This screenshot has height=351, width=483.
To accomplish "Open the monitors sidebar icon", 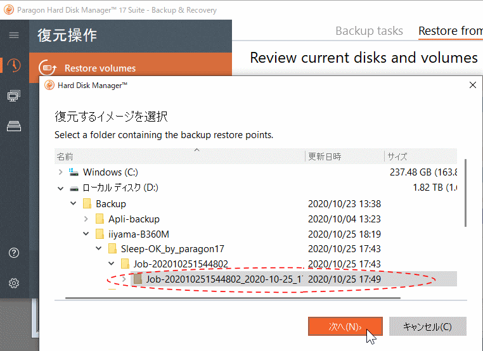I will (14, 96).
